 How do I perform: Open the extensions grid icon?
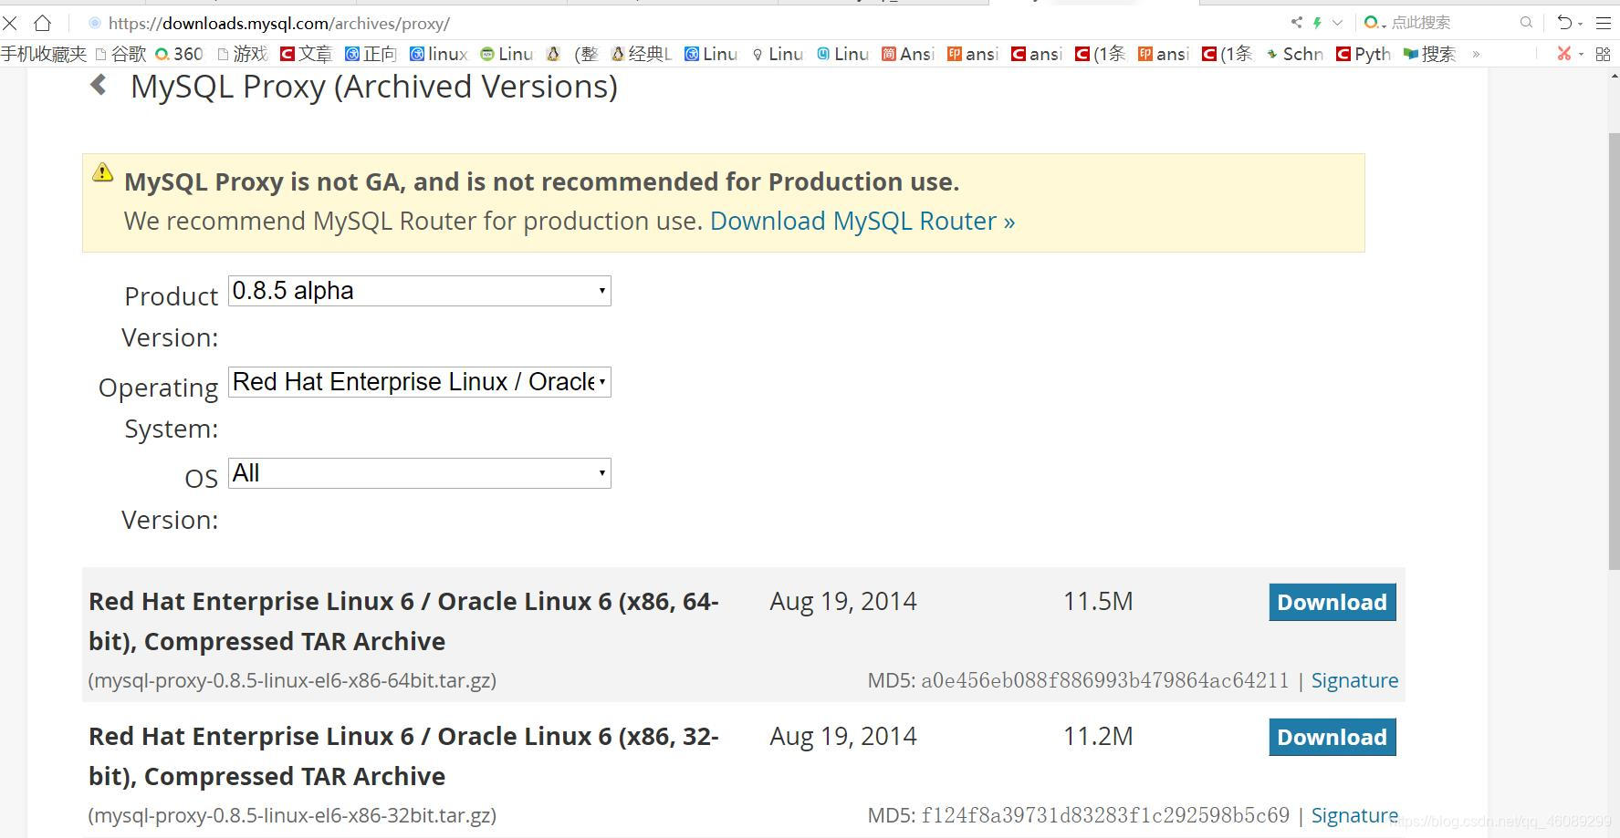click(x=1603, y=54)
